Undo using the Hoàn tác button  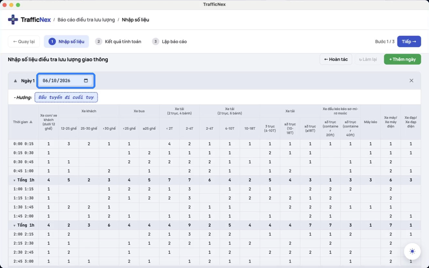coord(336,59)
